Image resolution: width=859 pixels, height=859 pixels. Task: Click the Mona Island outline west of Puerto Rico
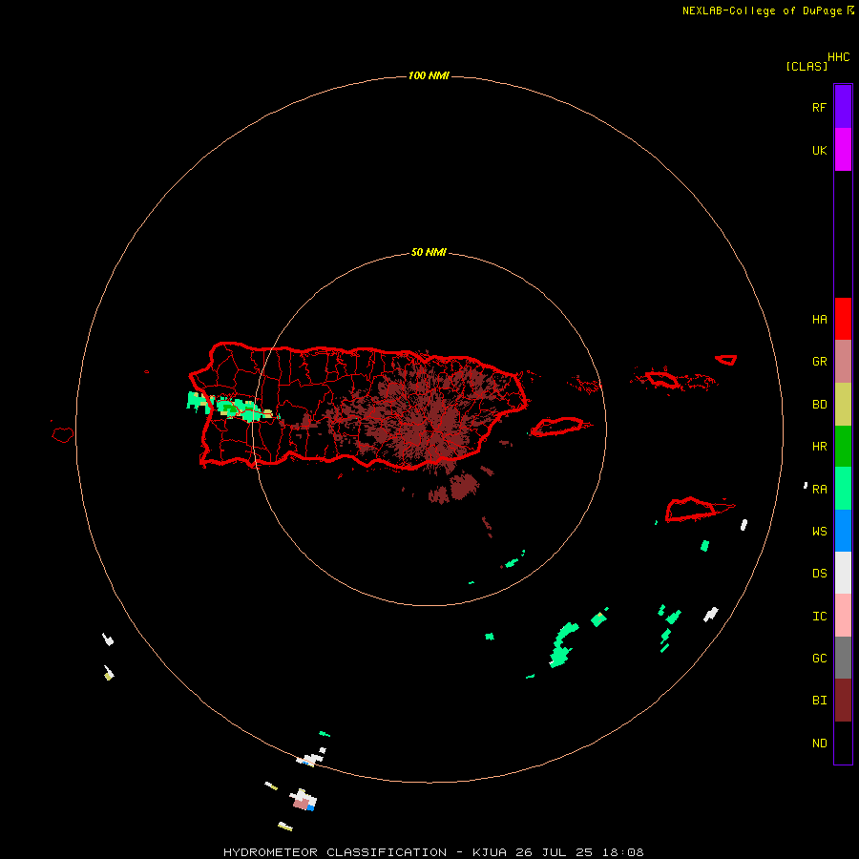coord(62,434)
